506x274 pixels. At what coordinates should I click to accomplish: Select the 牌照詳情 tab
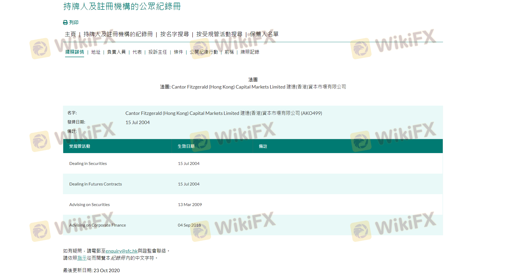75,52
